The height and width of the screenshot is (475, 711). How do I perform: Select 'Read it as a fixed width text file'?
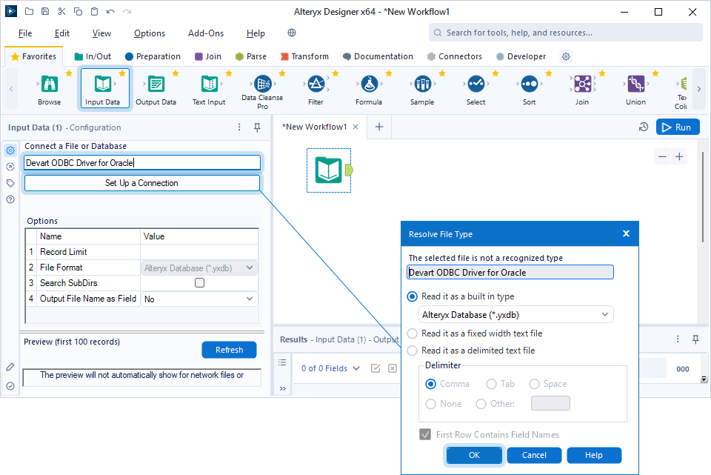(x=412, y=333)
